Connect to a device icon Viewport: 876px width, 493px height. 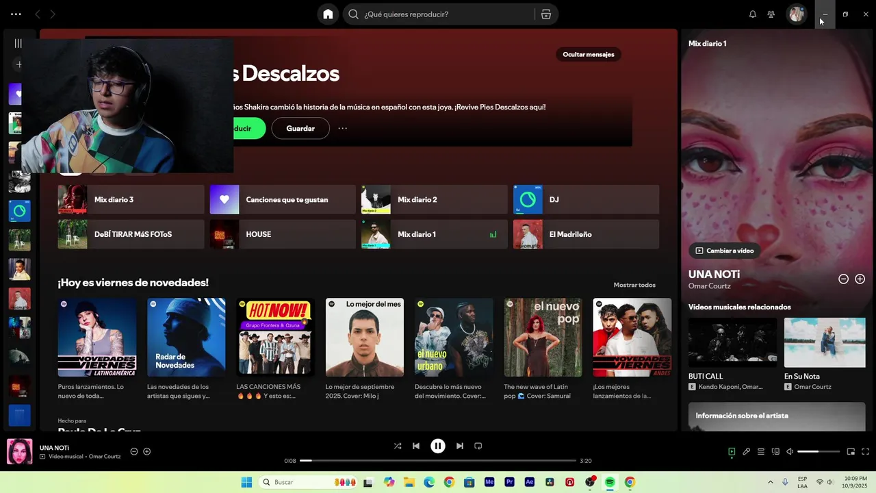tap(775, 451)
